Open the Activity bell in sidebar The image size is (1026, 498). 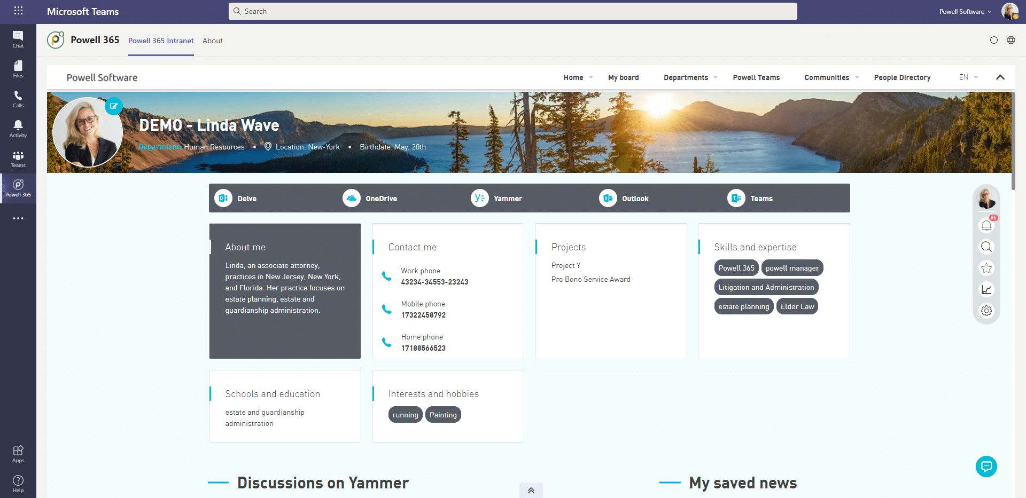18,128
